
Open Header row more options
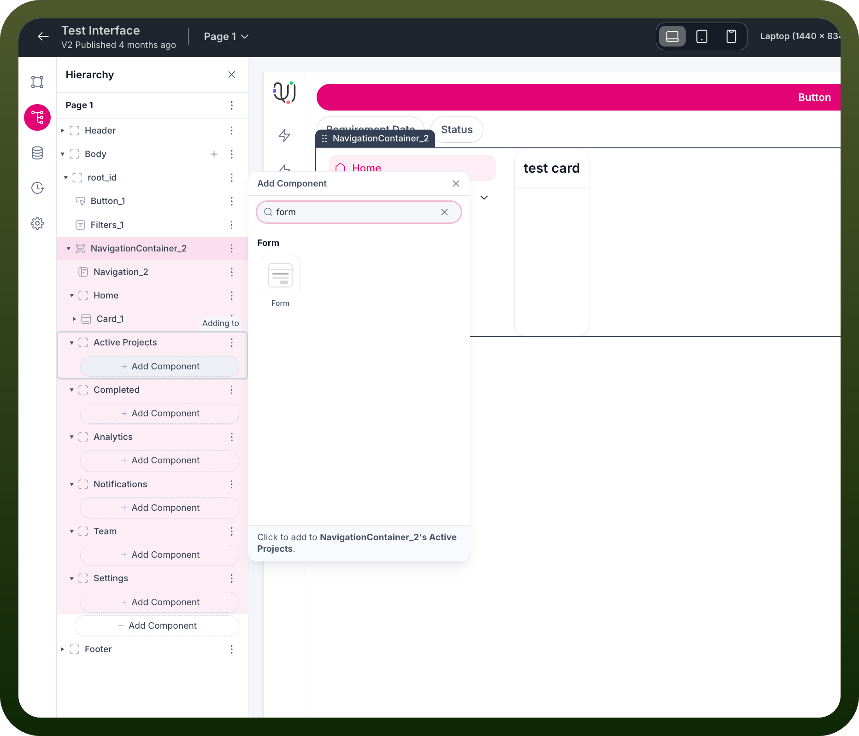232,130
